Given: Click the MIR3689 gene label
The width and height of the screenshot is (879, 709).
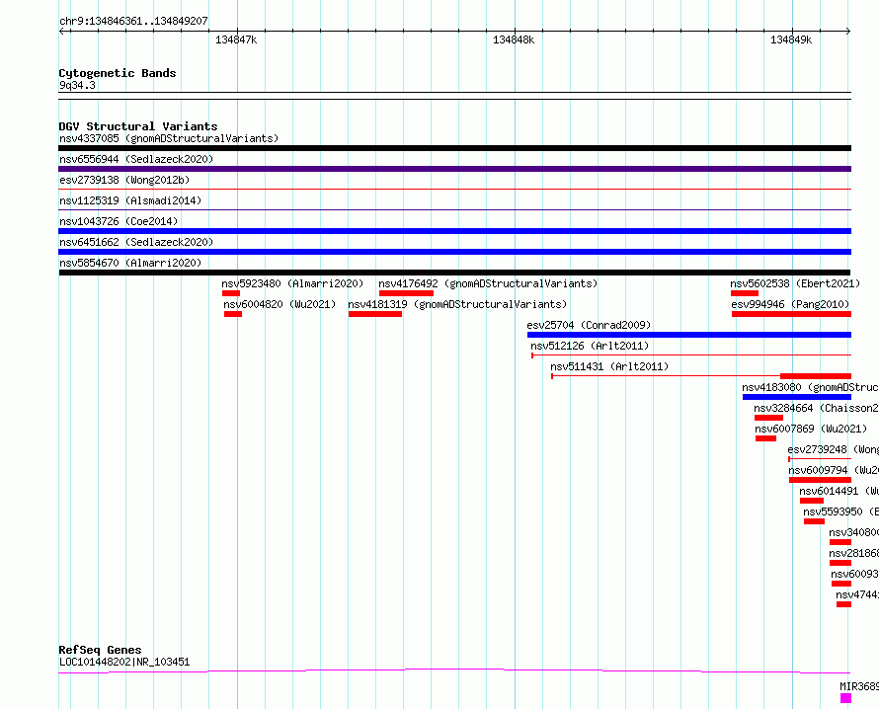Looking at the screenshot, I should pos(859,686).
